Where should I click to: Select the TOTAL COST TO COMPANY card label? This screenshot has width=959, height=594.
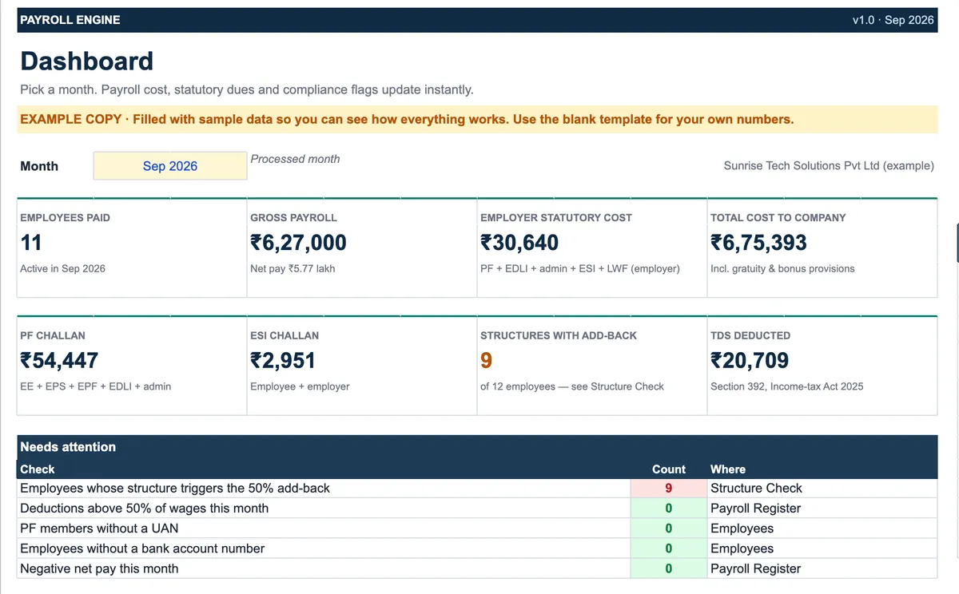click(x=778, y=217)
